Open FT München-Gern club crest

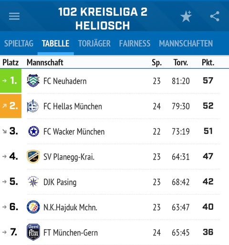[33, 232]
